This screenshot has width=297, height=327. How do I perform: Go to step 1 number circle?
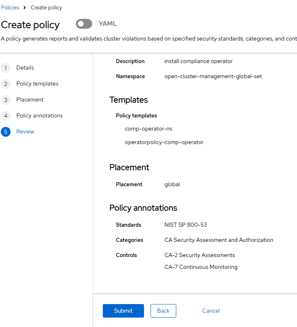6,68
